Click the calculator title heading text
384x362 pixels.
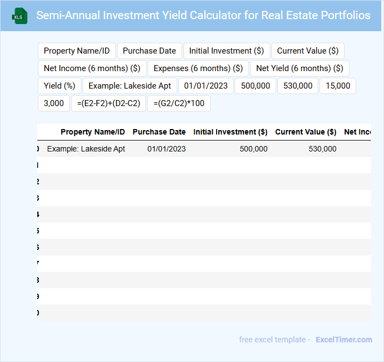tap(203, 15)
